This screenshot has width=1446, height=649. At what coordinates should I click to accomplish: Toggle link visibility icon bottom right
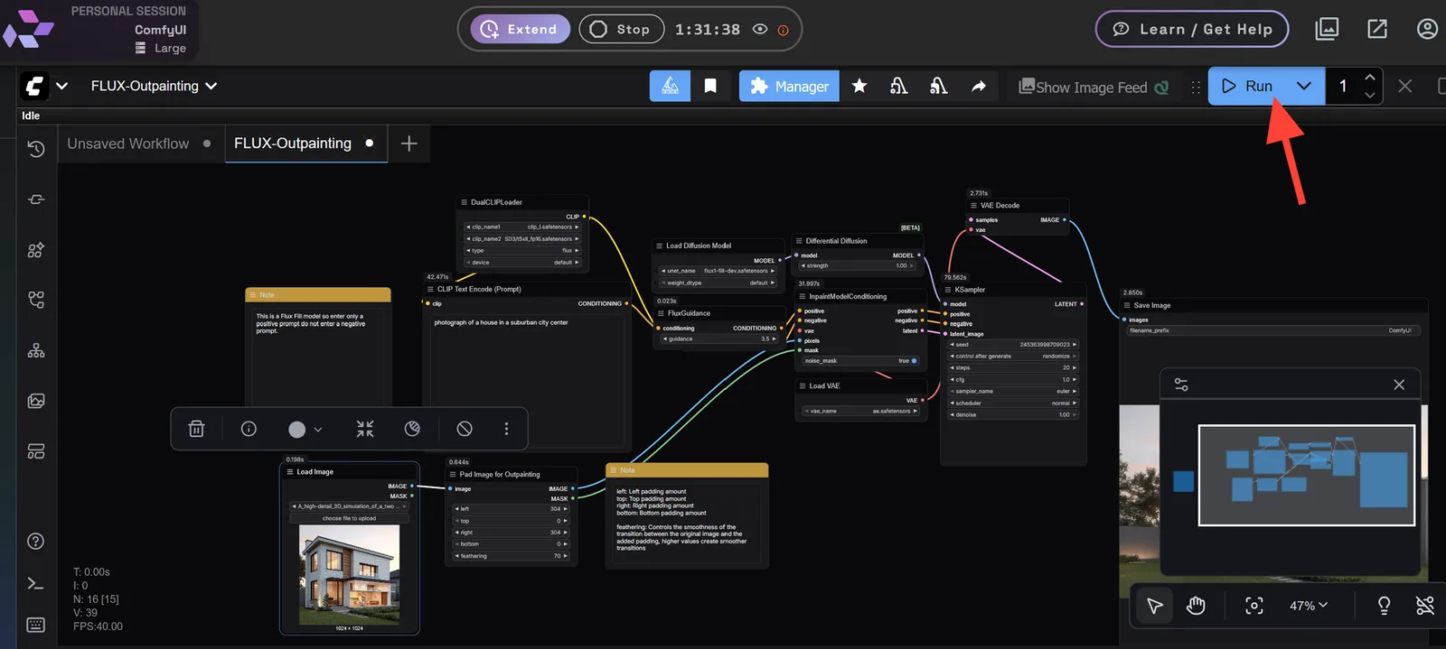click(1425, 606)
